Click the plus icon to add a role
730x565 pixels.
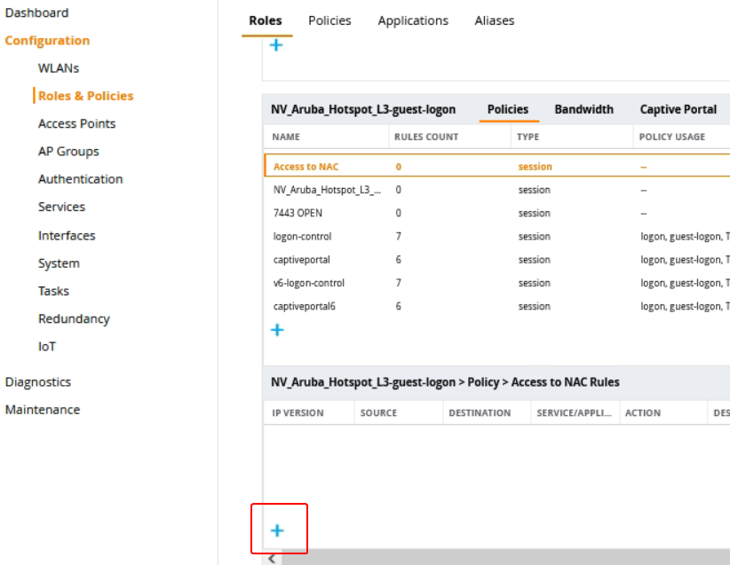(x=276, y=45)
